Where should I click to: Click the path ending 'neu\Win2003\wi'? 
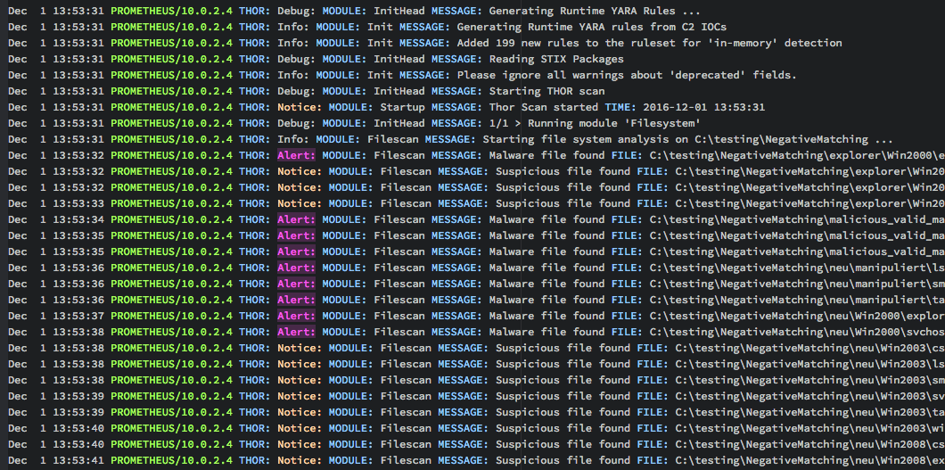pos(809,428)
